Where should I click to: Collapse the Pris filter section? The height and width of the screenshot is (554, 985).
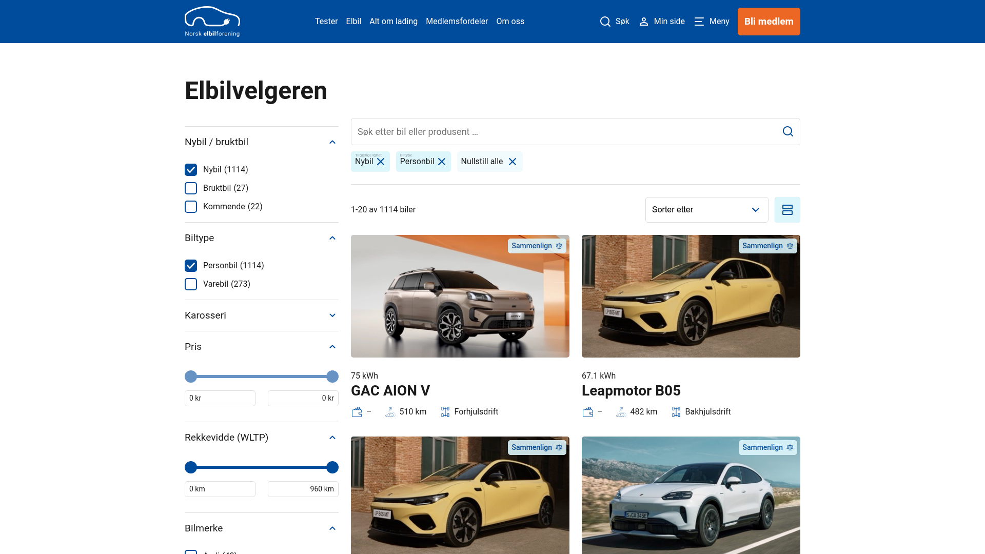tap(261, 347)
